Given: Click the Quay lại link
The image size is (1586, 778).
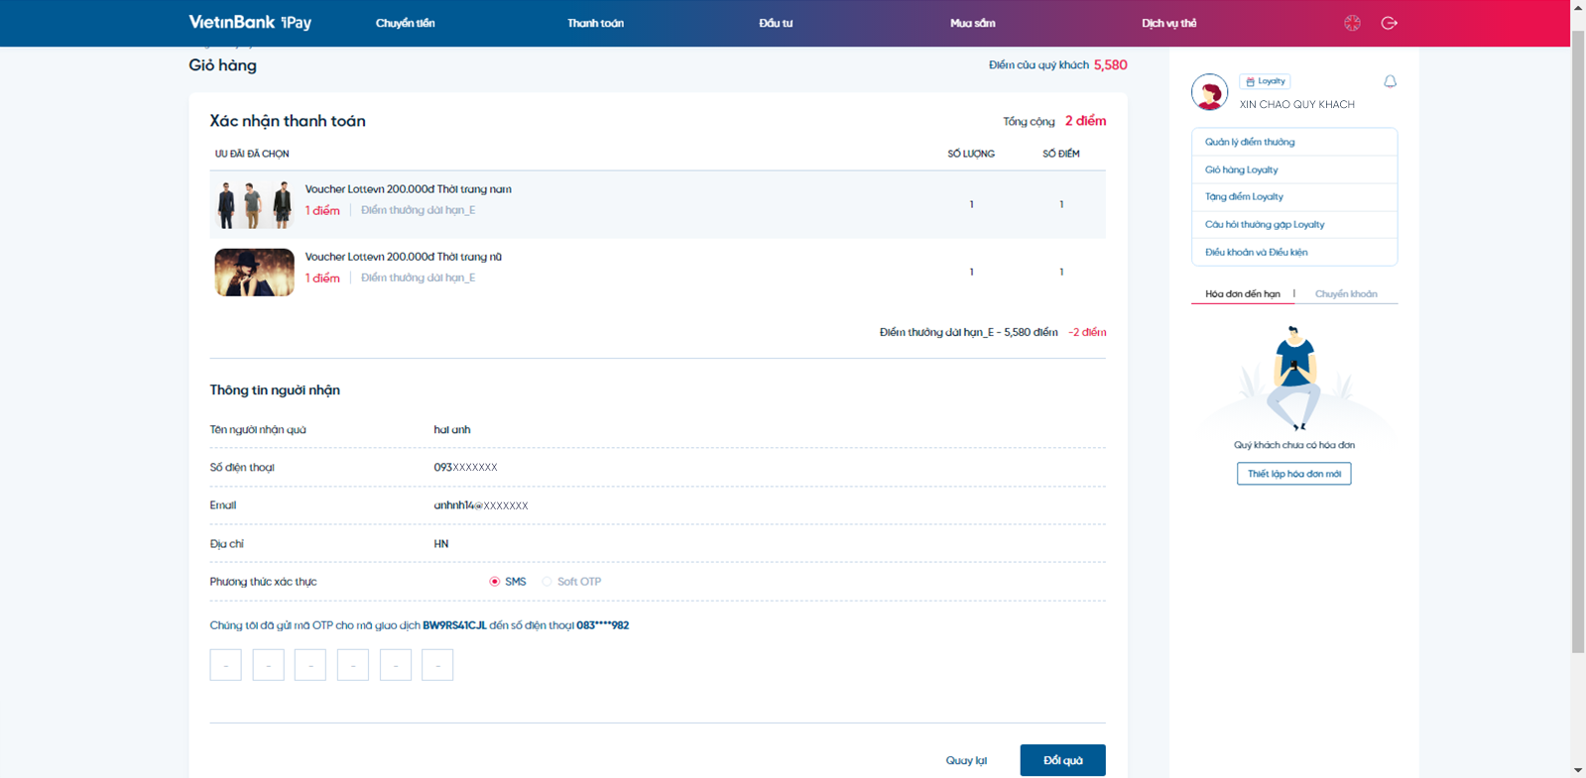Looking at the screenshot, I should tap(966, 760).
